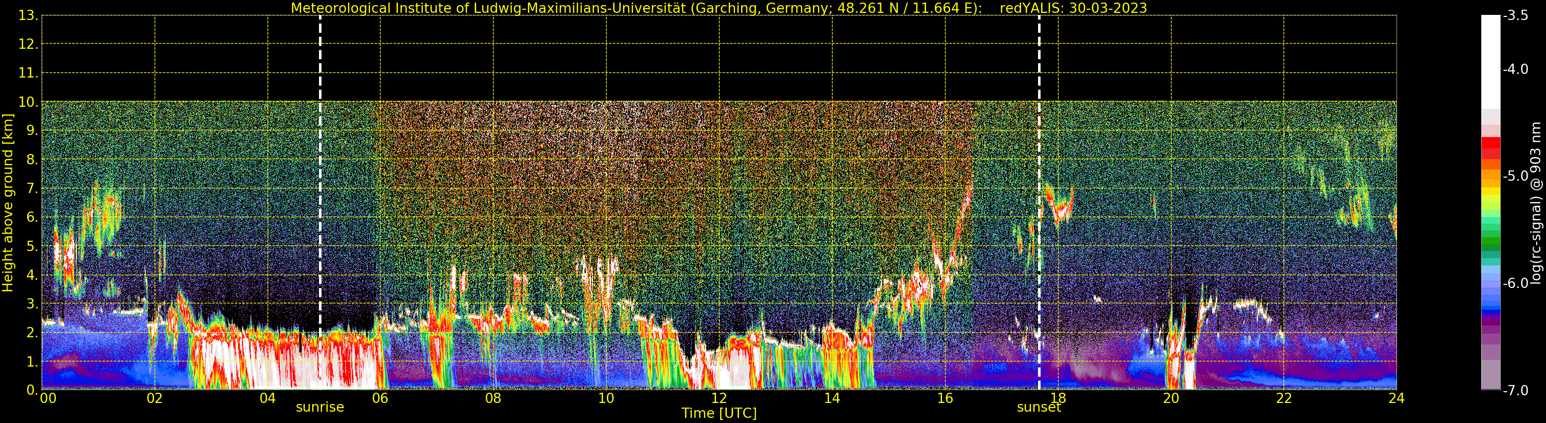
Task: Click the green band of the colorbar
Action: point(1491,240)
